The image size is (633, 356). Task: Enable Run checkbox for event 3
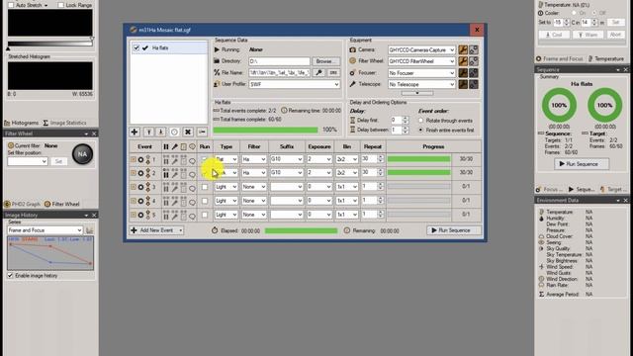click(x=205, y=187)
